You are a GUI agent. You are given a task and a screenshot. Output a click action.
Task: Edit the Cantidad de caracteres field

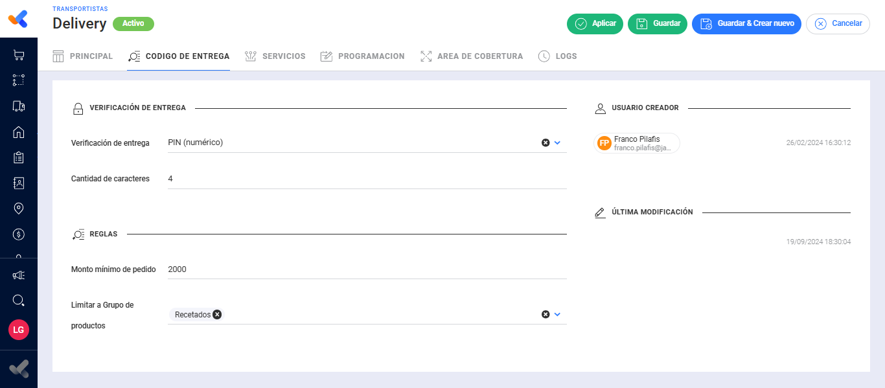367,179
